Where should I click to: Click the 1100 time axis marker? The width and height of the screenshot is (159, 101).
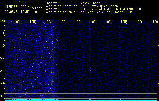click(x=154, y=22)
